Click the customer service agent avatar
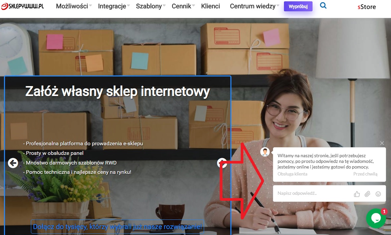Image resolution: width=391 pixels, height=235 pixels. pyautogui.click(x=265, y=152)
